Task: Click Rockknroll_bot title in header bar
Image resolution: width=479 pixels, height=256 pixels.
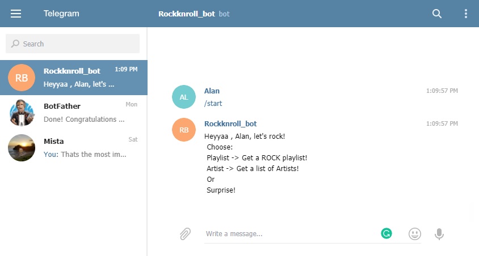Action: (x=187, y=14)
